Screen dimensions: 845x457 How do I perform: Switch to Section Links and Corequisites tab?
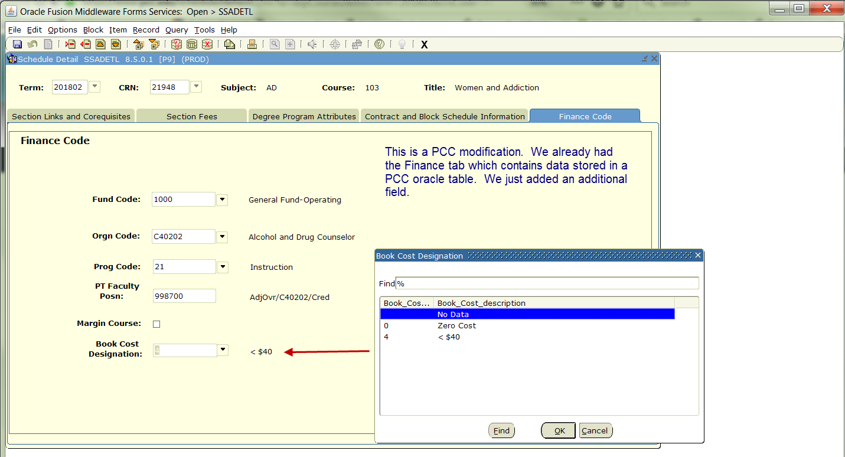click(71, 116)
